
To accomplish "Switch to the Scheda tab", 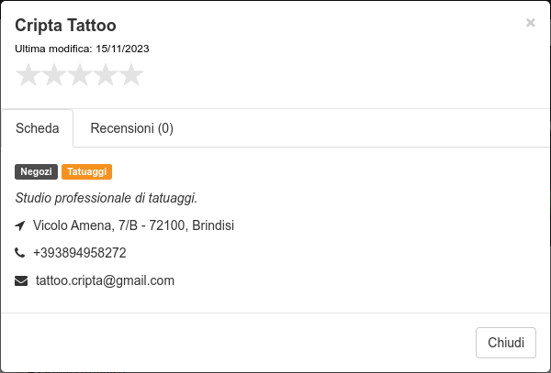I will (38, 128).
